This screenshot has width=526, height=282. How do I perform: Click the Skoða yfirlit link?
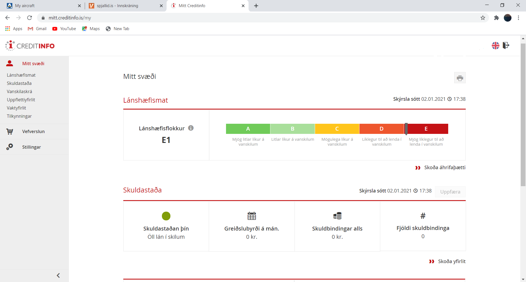pyautogui.click(x=451, y=261)
